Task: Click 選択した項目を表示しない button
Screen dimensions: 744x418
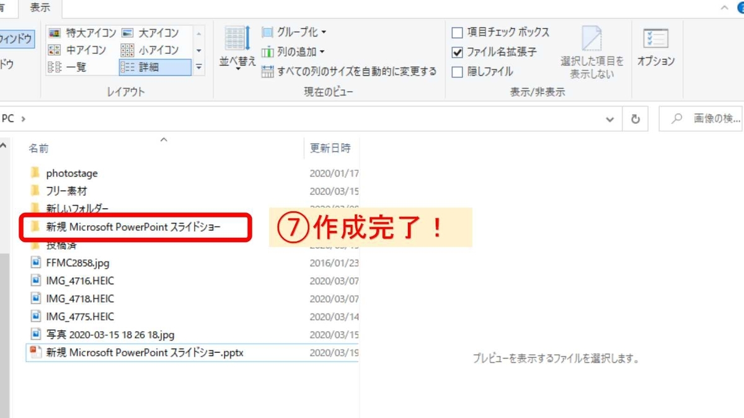Action: [591, 52]
